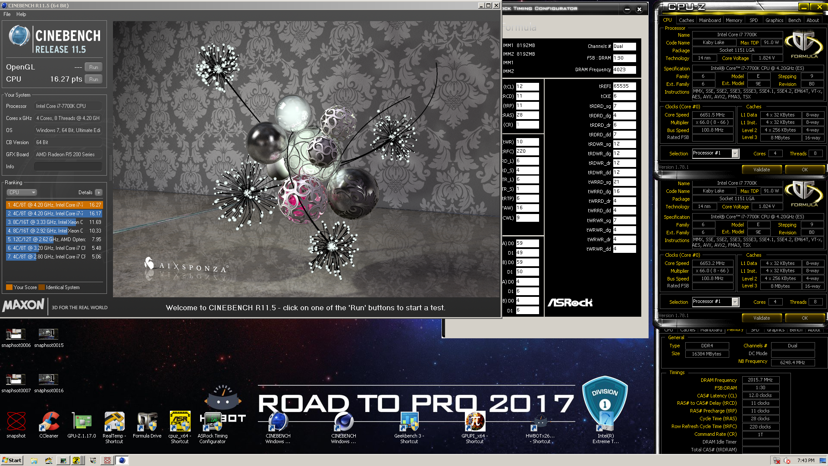This screenshot has width=828, height=466.
Task: Select ranking row 5 AMD Opteron 7.95
Action: click(x=54, y=239)
